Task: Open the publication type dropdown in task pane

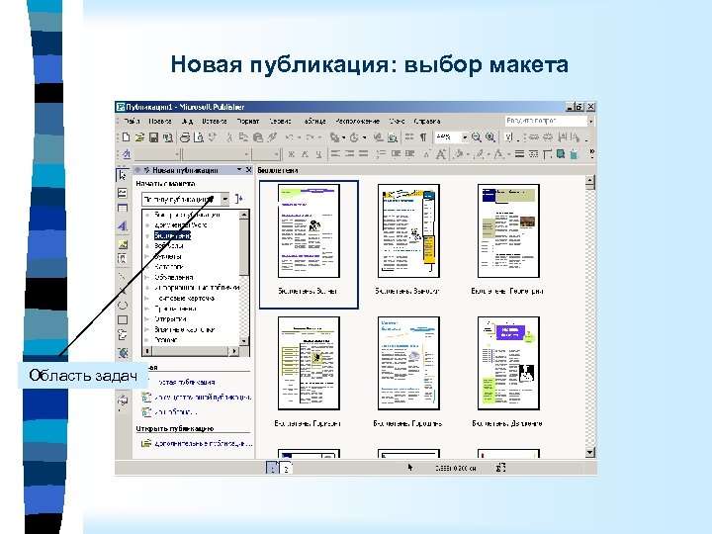Action: (x=225, y=199)
